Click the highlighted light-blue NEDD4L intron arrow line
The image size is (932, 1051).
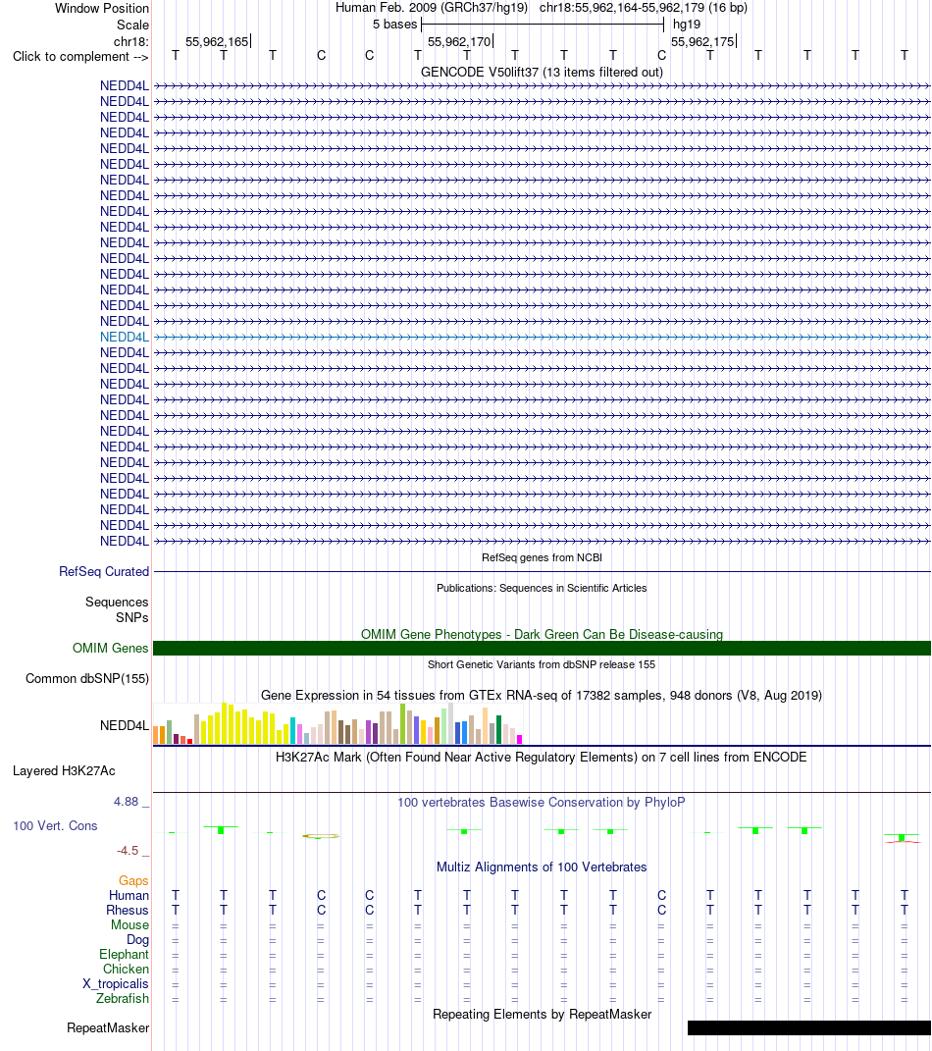pos(543,338)
